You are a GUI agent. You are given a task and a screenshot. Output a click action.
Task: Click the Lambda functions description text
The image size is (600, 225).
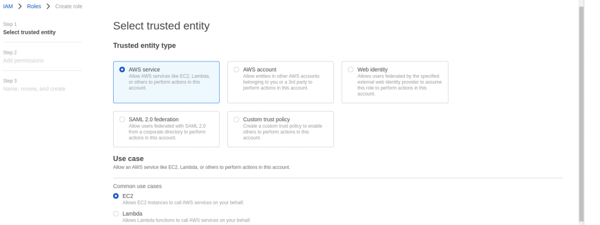pos(187,220)
